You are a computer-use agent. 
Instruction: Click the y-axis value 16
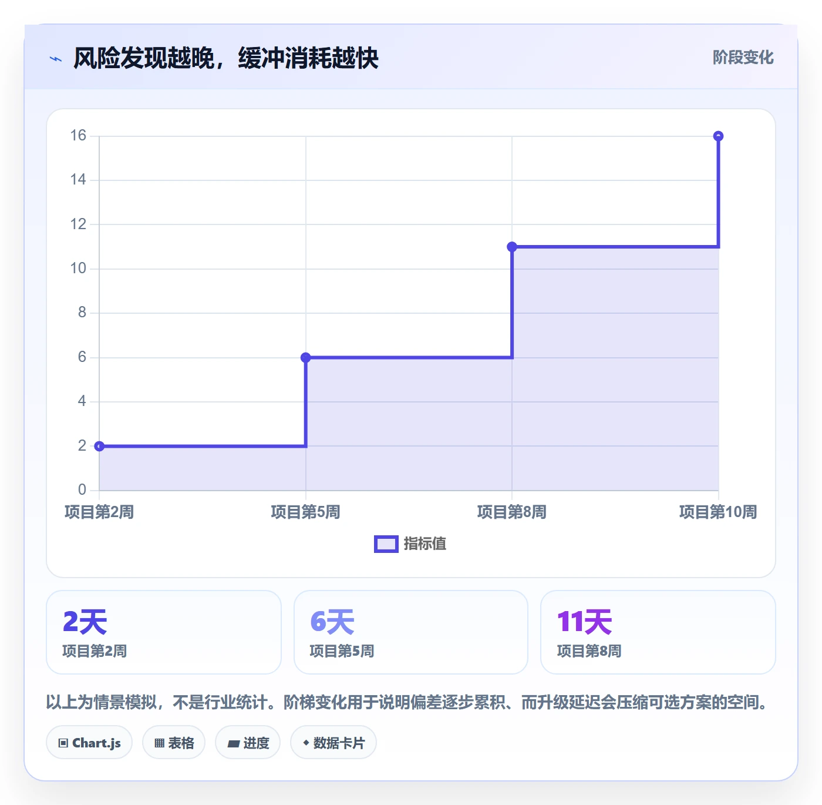click(x=78, y=136)
